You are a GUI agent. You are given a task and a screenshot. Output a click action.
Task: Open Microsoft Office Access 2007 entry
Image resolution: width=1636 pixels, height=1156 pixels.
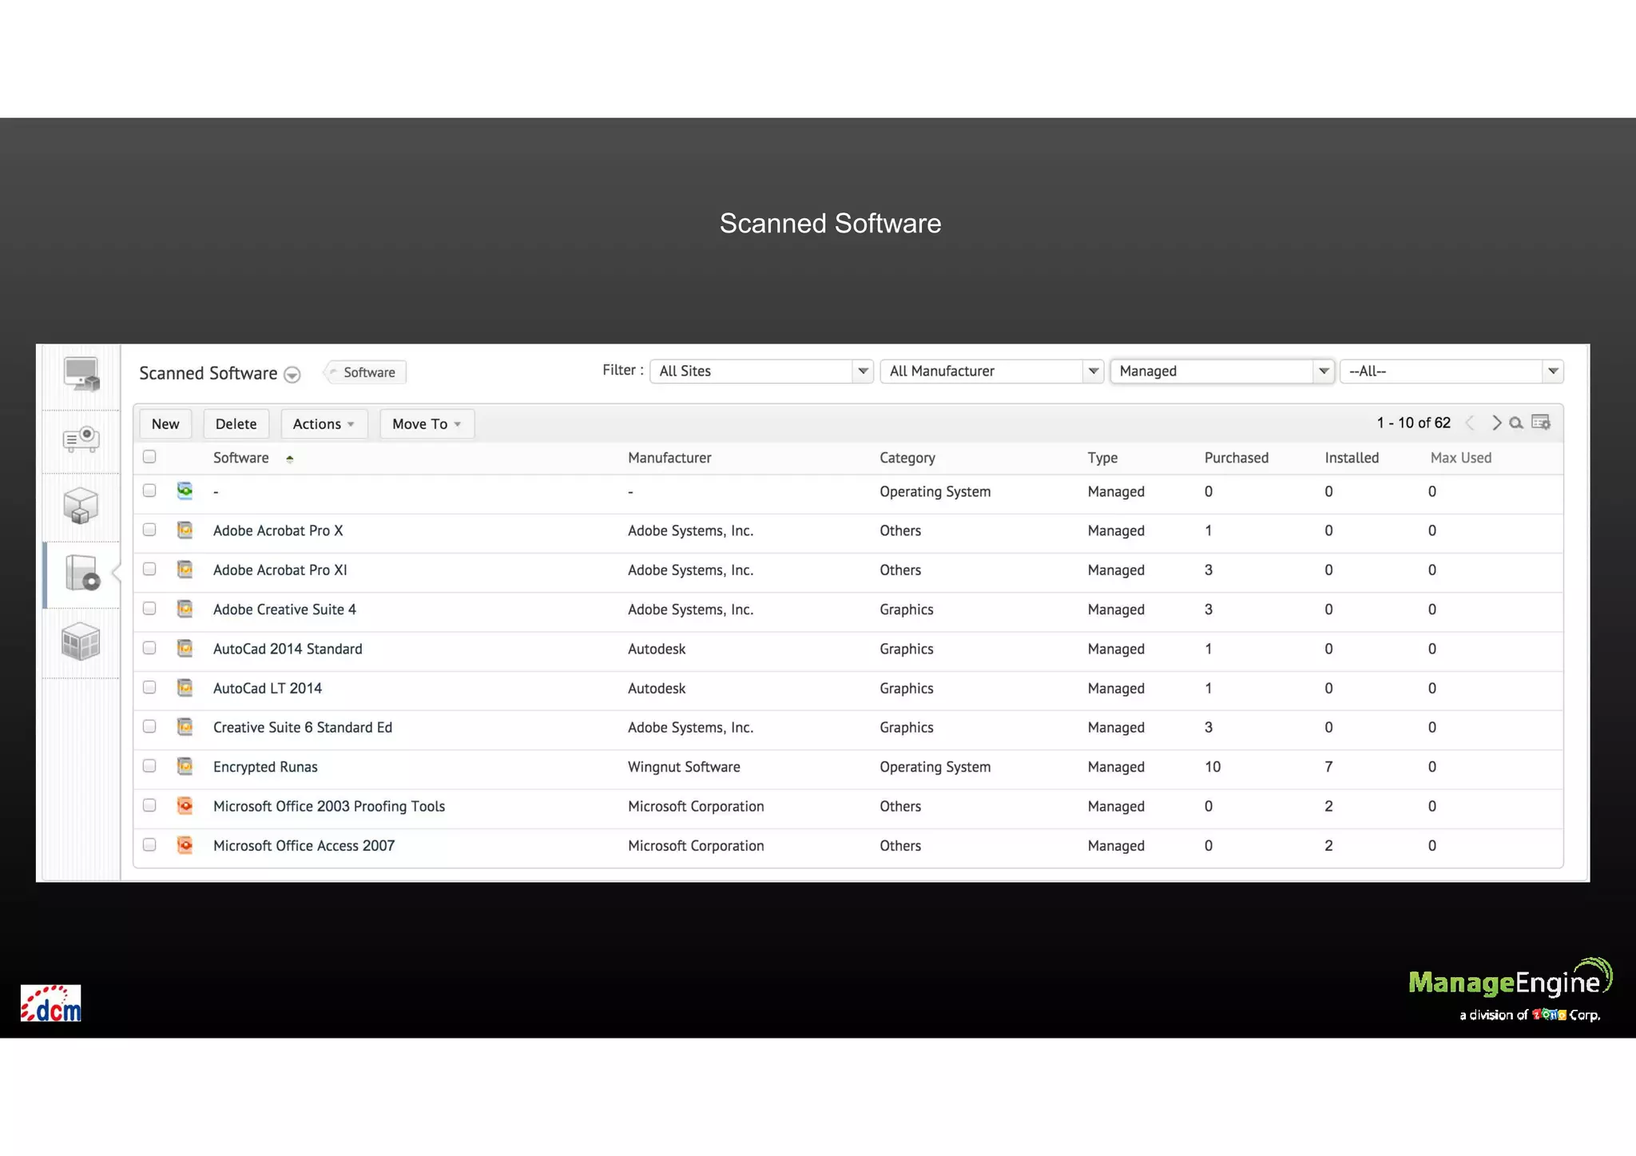point(304,846)
